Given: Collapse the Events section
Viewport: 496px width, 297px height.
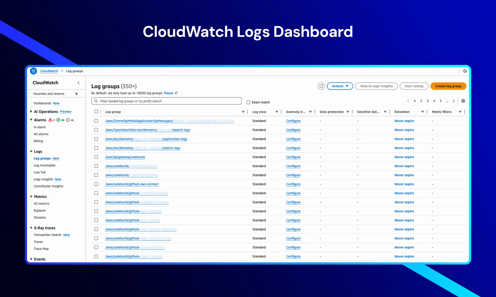Looking at the screenshot, I should [x=31, y=259].
